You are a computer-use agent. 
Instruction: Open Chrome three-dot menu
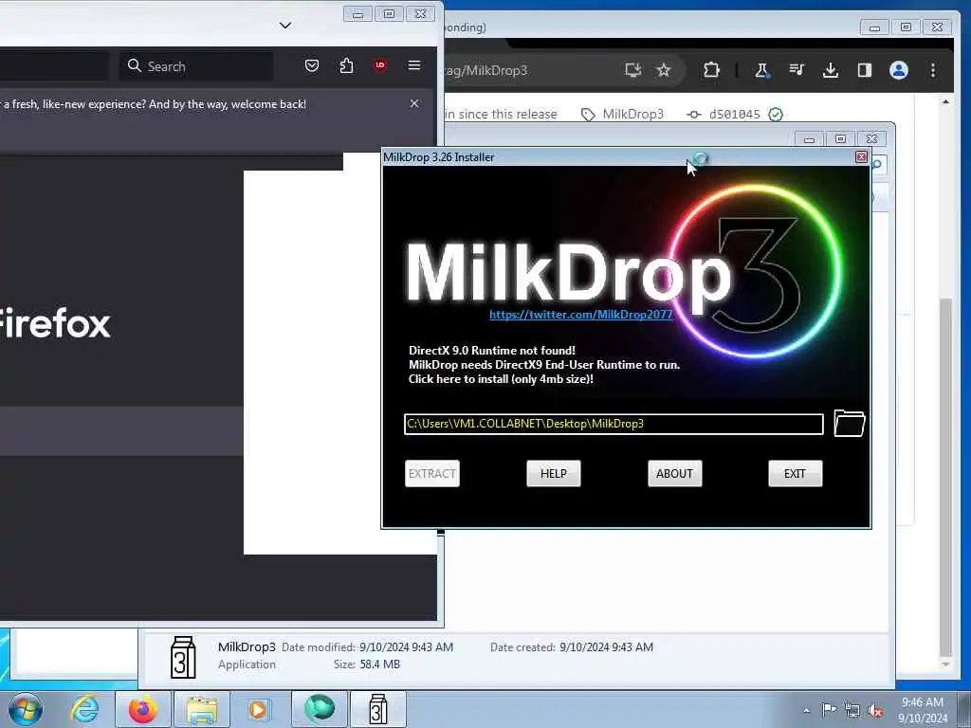933,70
